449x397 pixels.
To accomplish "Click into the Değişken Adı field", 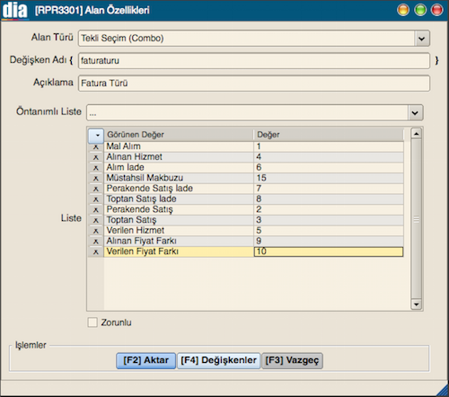I will click(254, 61).
